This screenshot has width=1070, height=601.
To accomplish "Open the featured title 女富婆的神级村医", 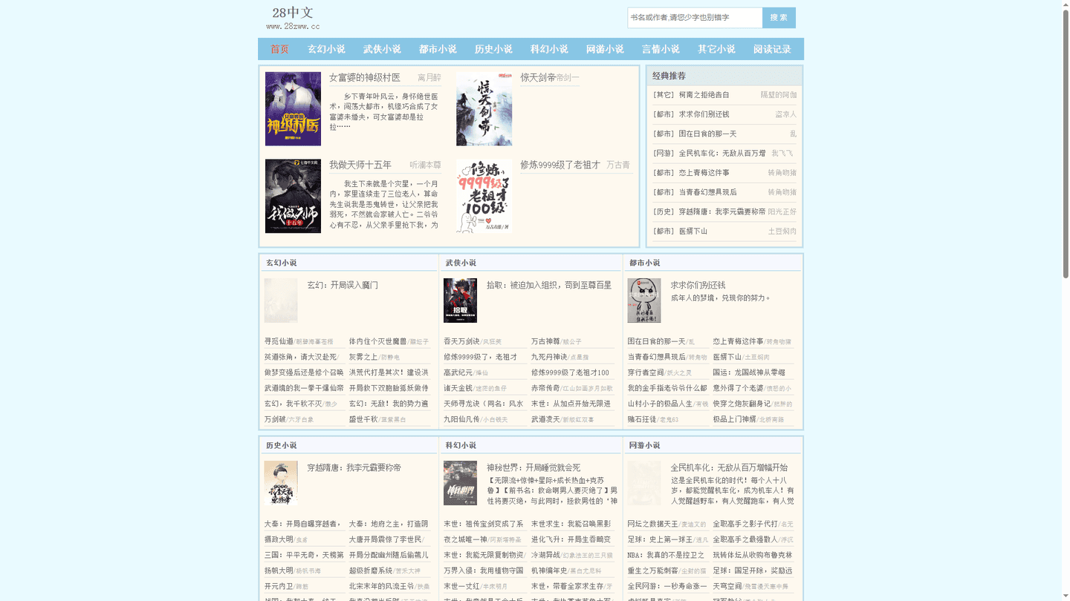I will pyautogui.click(x=365, y=78).
